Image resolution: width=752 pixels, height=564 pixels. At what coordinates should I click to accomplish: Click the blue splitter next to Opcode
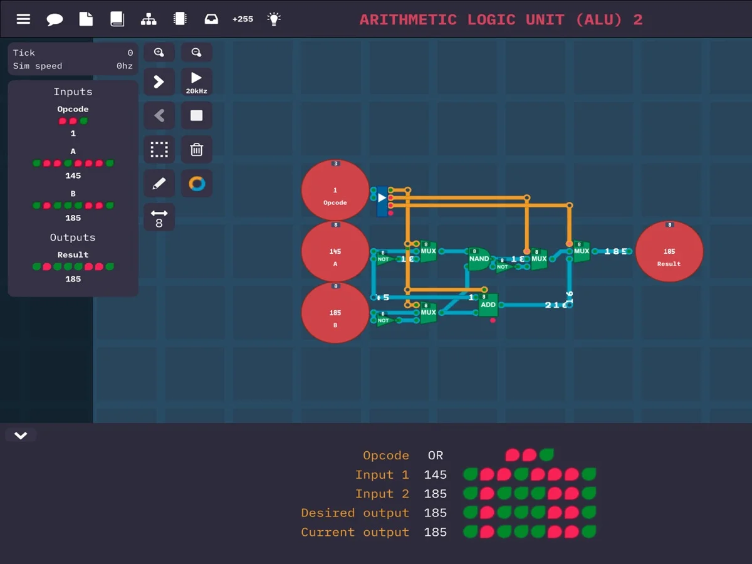[x=382, y=201]
